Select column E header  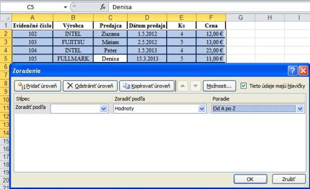point(182,17)
